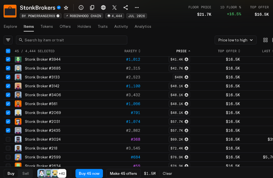This screenshot has width=273, height=178.
Task: Open Stonk Broker #3944 thumbnail
Action: click(18, 59)
